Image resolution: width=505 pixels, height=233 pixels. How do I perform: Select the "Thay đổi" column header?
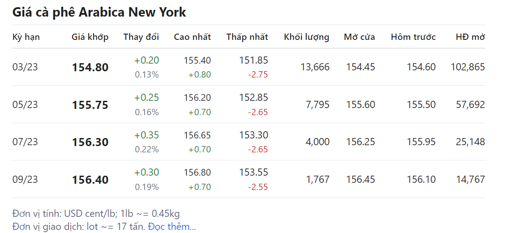click(x=141, y=37)
